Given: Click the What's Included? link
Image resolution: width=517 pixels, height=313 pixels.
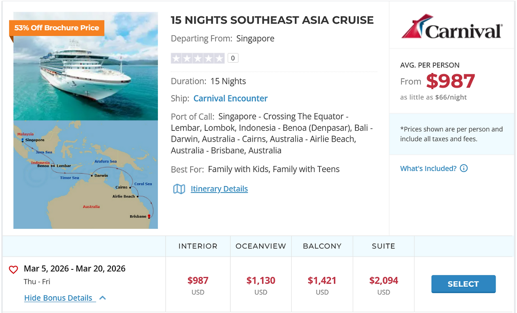Looking at the screenshot, I should pyautogui.click(x=428, y=168).
